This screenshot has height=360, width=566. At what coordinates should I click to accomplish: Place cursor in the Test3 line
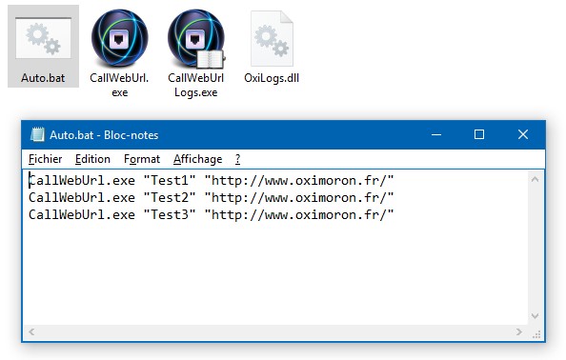212,215
